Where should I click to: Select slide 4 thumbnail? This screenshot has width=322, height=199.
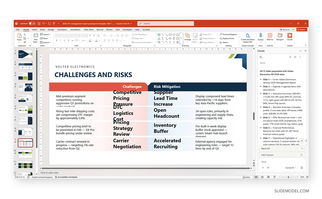pyautogui.click(x=25, y=87)
